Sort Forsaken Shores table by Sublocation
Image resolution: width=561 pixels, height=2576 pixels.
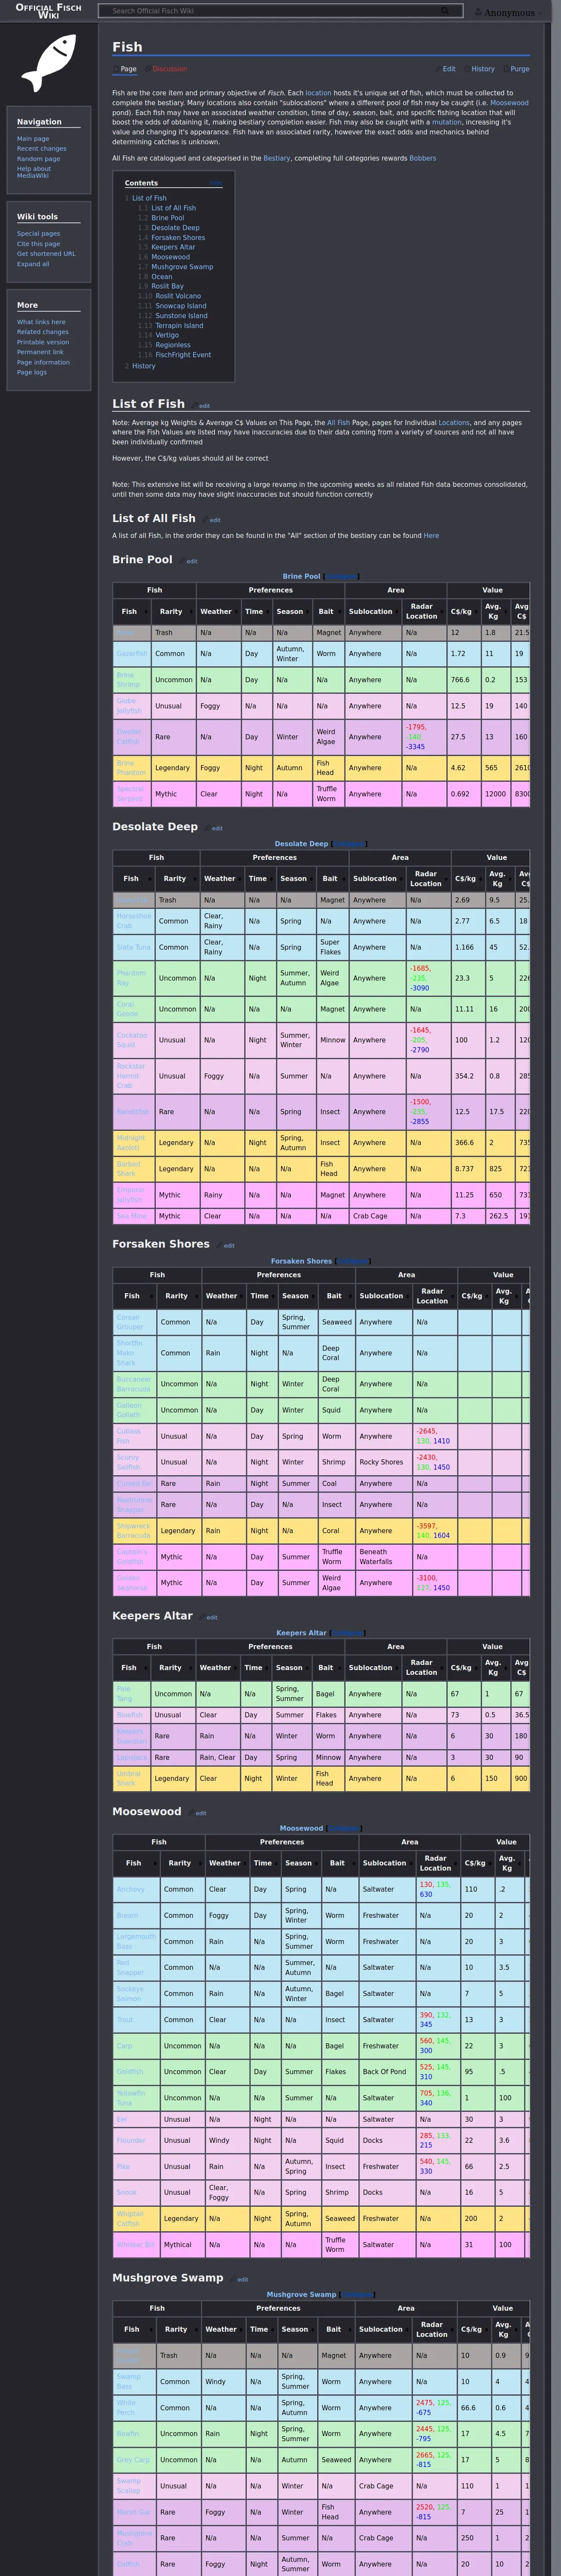tap(384, 1296)
